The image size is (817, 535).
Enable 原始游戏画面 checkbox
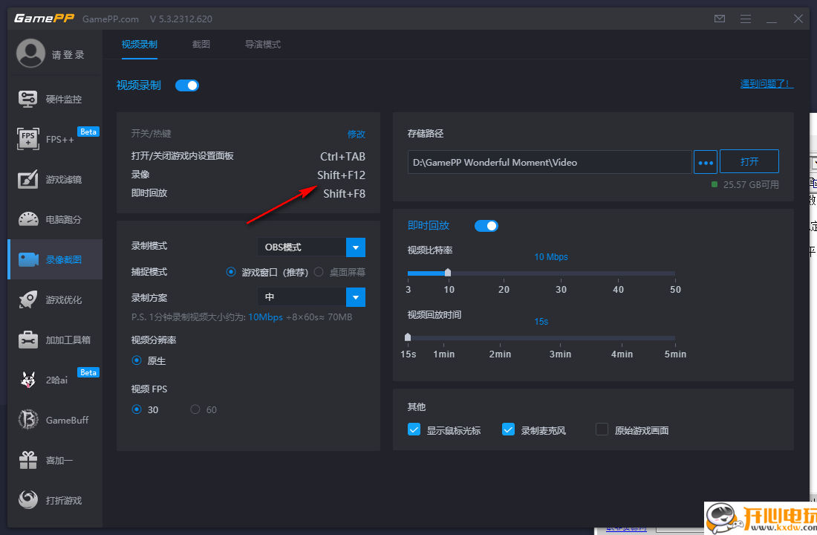602,429
